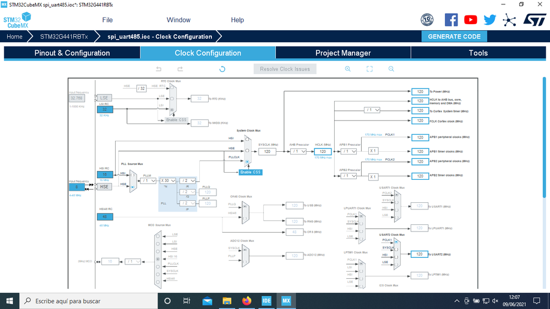Open Cortana circle in taskbar
The height and width of the screenshot is (309, 550).
167,301
